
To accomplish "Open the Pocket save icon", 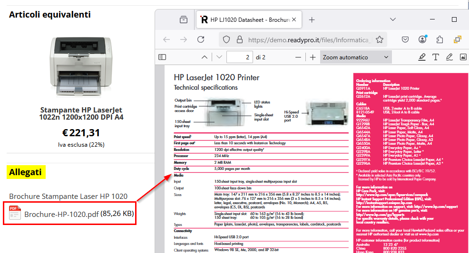I will pyautogui.click(x=405, y=40).
